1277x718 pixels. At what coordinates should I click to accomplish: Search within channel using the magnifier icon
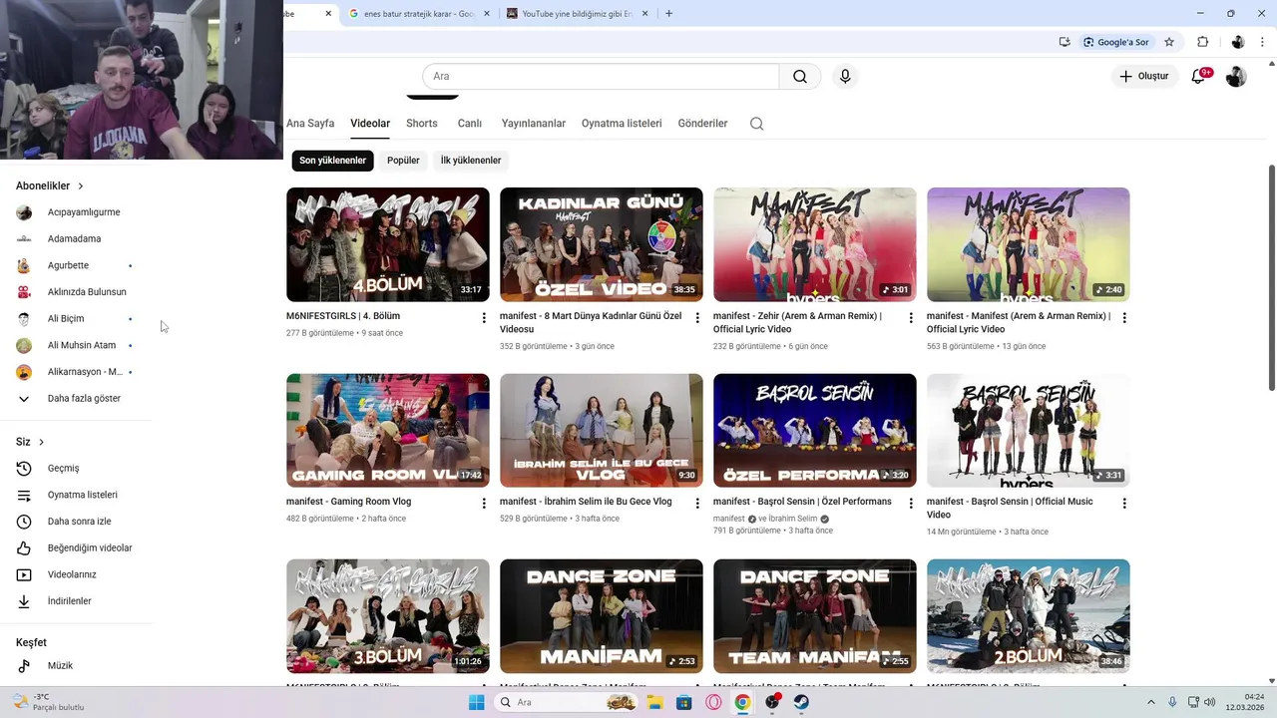(x=756, y=124)
